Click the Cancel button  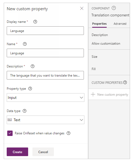pyautogui.click(x=43, y=152)
